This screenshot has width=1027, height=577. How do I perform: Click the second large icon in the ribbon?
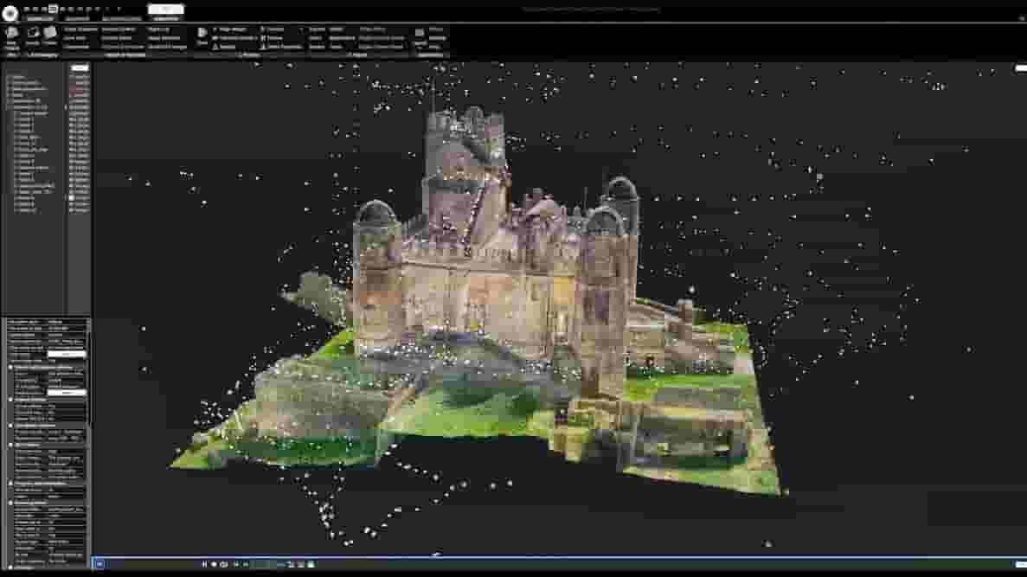click(33, 34)
